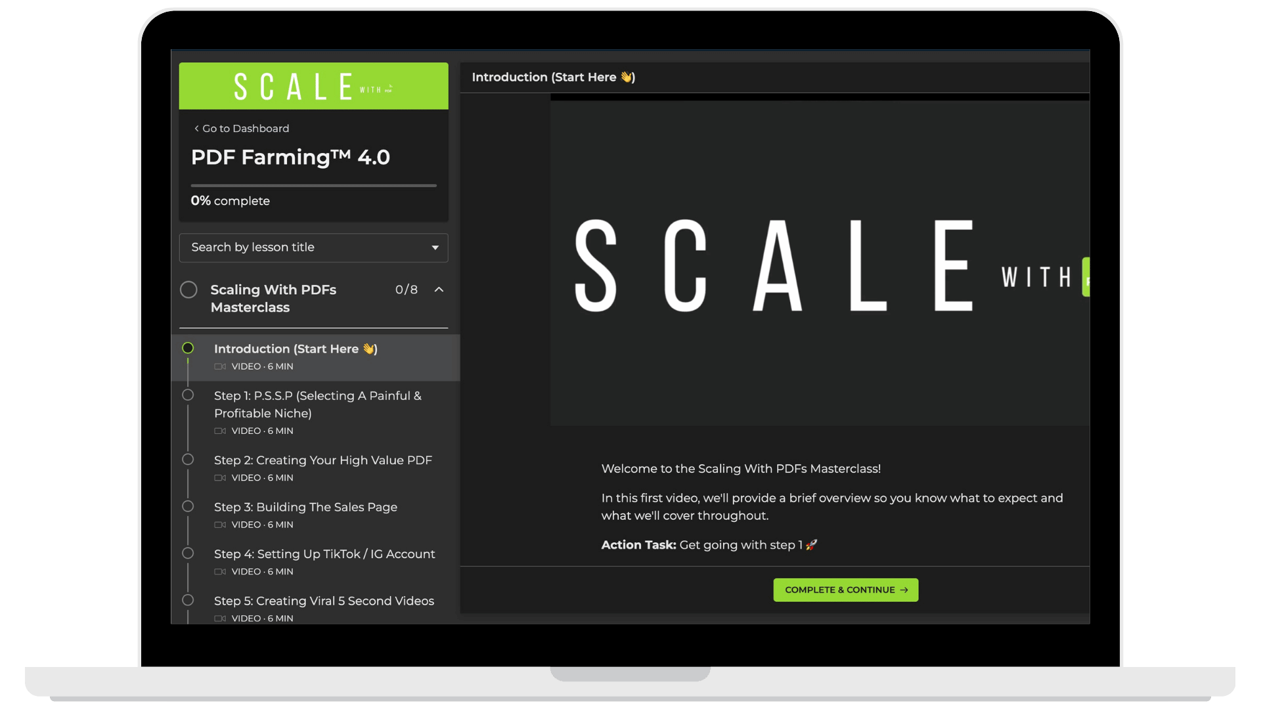
Task: Click the arrow icon on Complete & Continue
Action: tap(904, 590)
